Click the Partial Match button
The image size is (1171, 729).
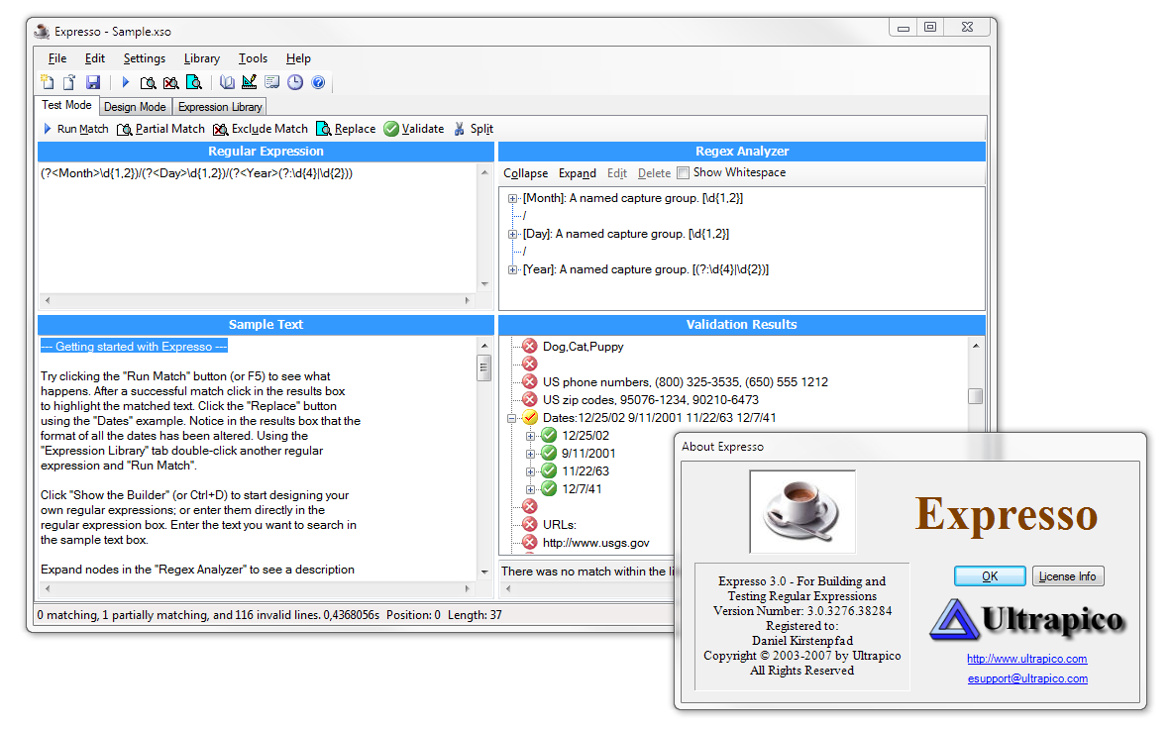point(160,129)
